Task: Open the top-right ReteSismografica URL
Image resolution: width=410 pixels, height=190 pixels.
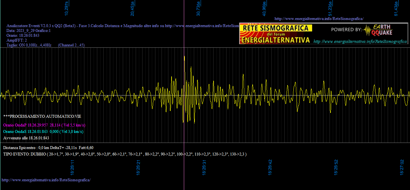Action: coord(319,19)
